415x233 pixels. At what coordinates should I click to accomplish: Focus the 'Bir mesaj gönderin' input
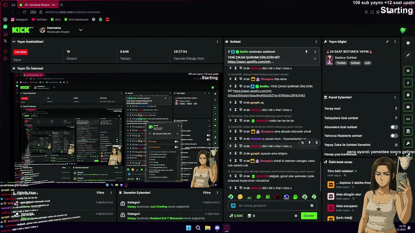tap(273, 205)
